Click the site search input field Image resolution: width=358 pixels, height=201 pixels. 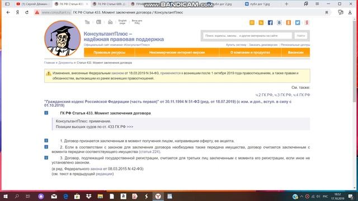(x=247, y=36)
